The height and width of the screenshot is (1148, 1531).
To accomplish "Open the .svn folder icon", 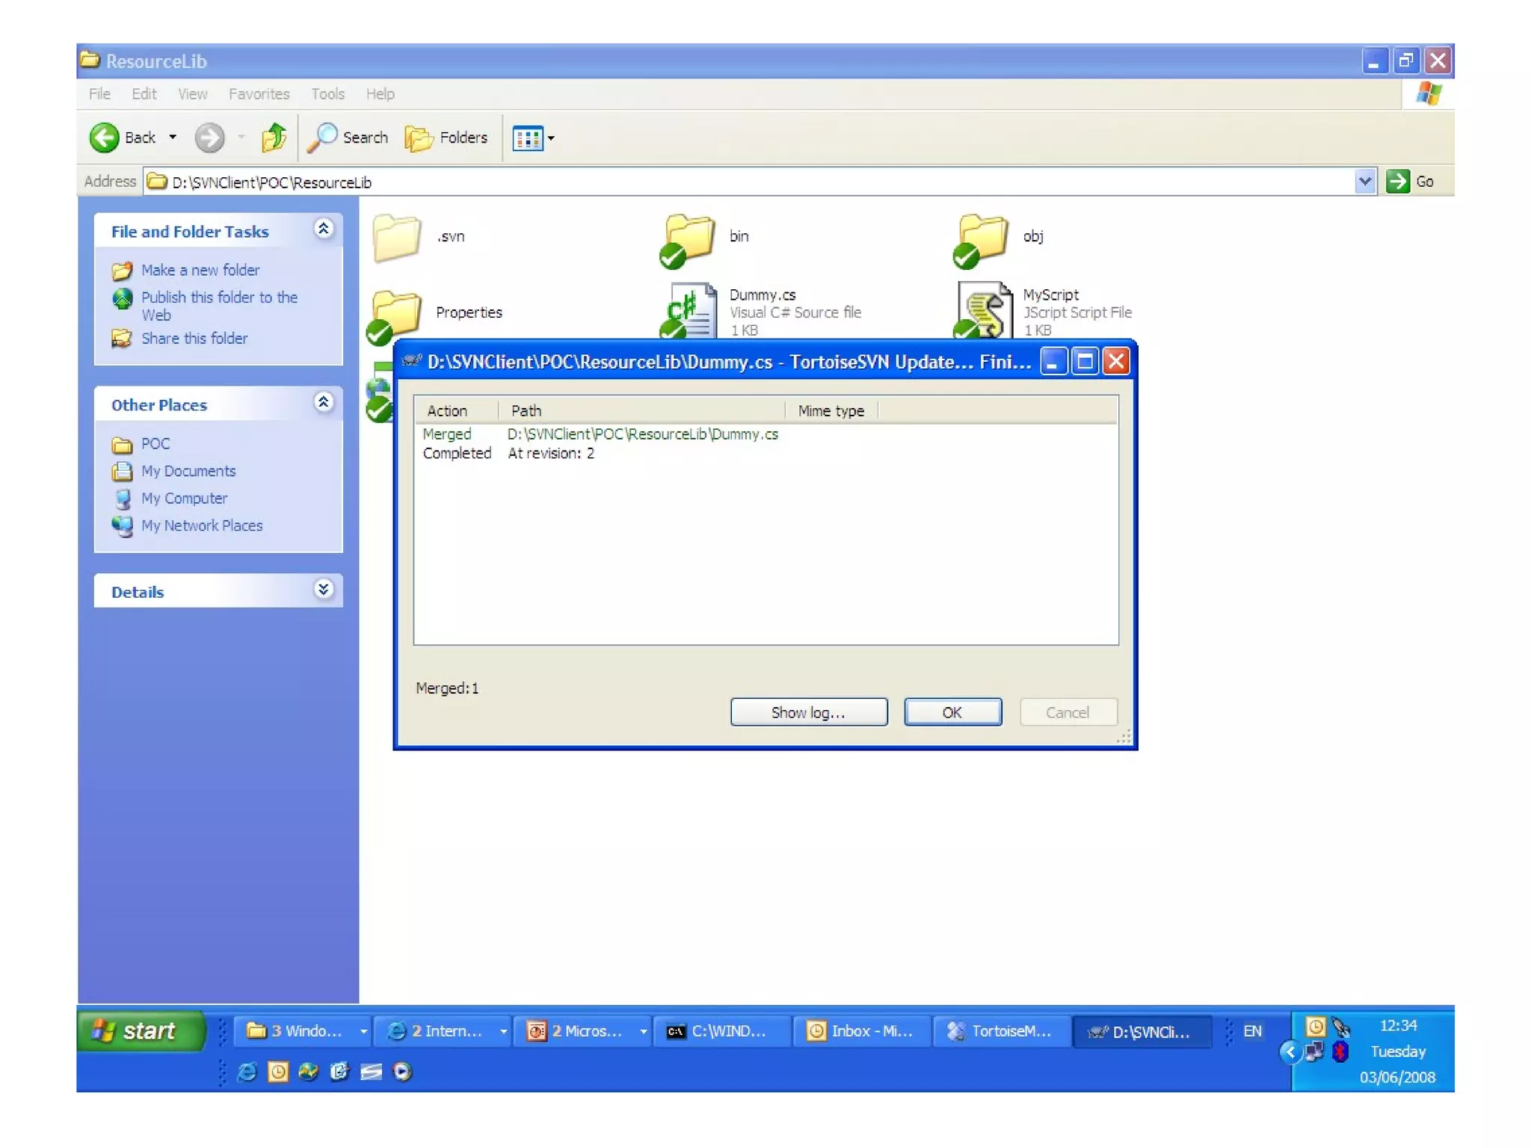I will coord(396,238).
